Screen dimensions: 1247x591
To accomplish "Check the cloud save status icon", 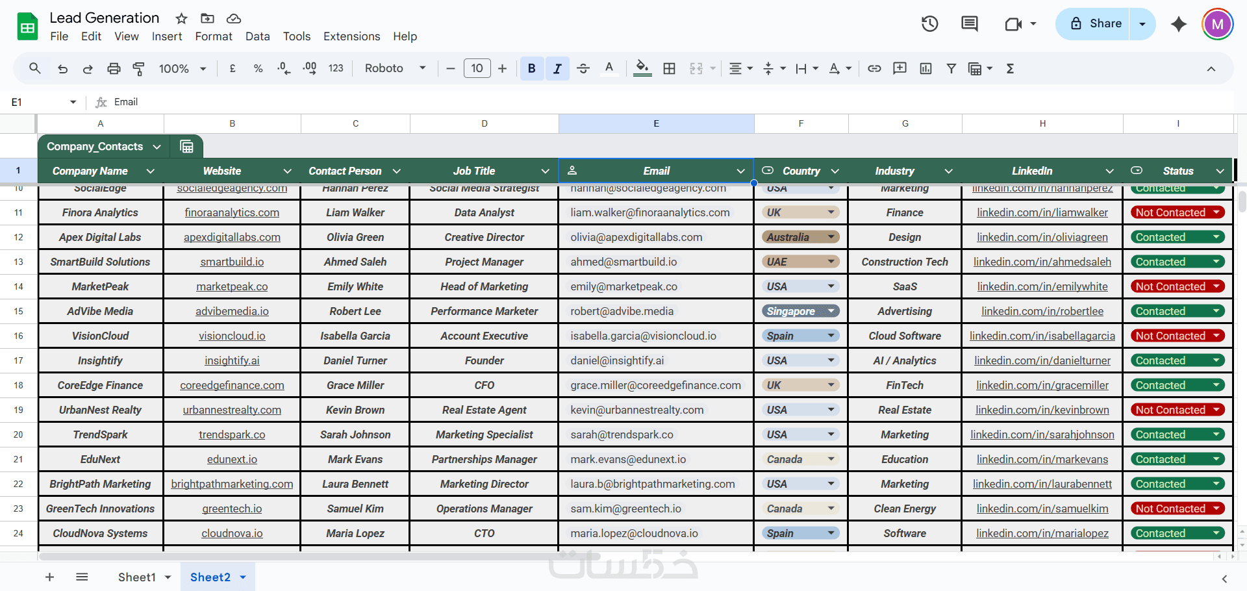I will tap(234, 18).
